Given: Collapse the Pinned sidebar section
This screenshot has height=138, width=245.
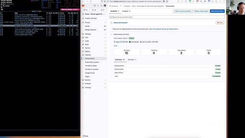Looking at the screenshot, I should [x=105, y=23].
